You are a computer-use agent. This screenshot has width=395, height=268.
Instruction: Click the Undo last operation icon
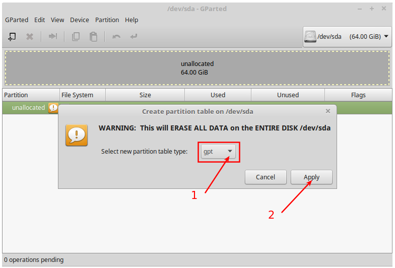[x=116, y=37]
